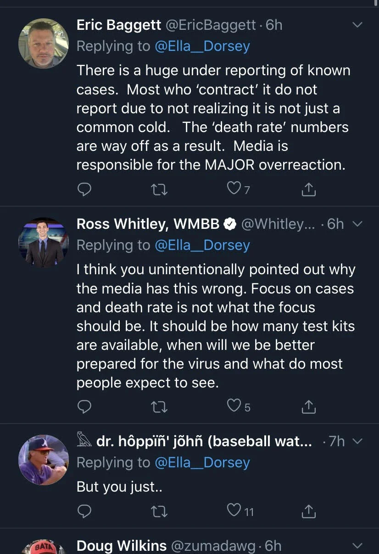Reply to Eric Baggett's tweet
This screenshot has height=554, width=379.
coord(84,189)
